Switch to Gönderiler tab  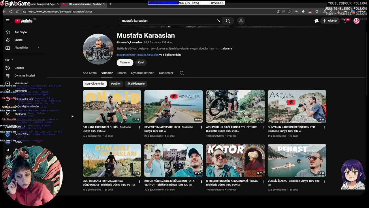166,73
